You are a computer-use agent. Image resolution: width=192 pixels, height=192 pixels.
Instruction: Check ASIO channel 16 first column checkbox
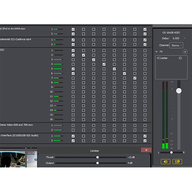[73, 119]
